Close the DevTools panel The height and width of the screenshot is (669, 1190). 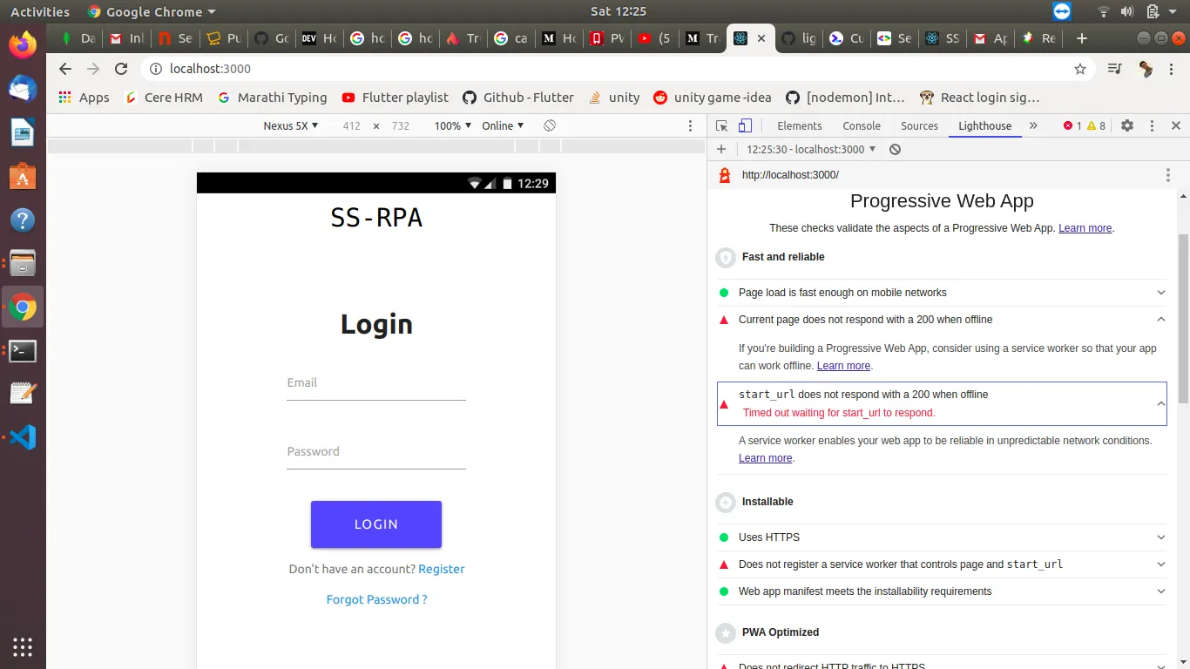1175,125
